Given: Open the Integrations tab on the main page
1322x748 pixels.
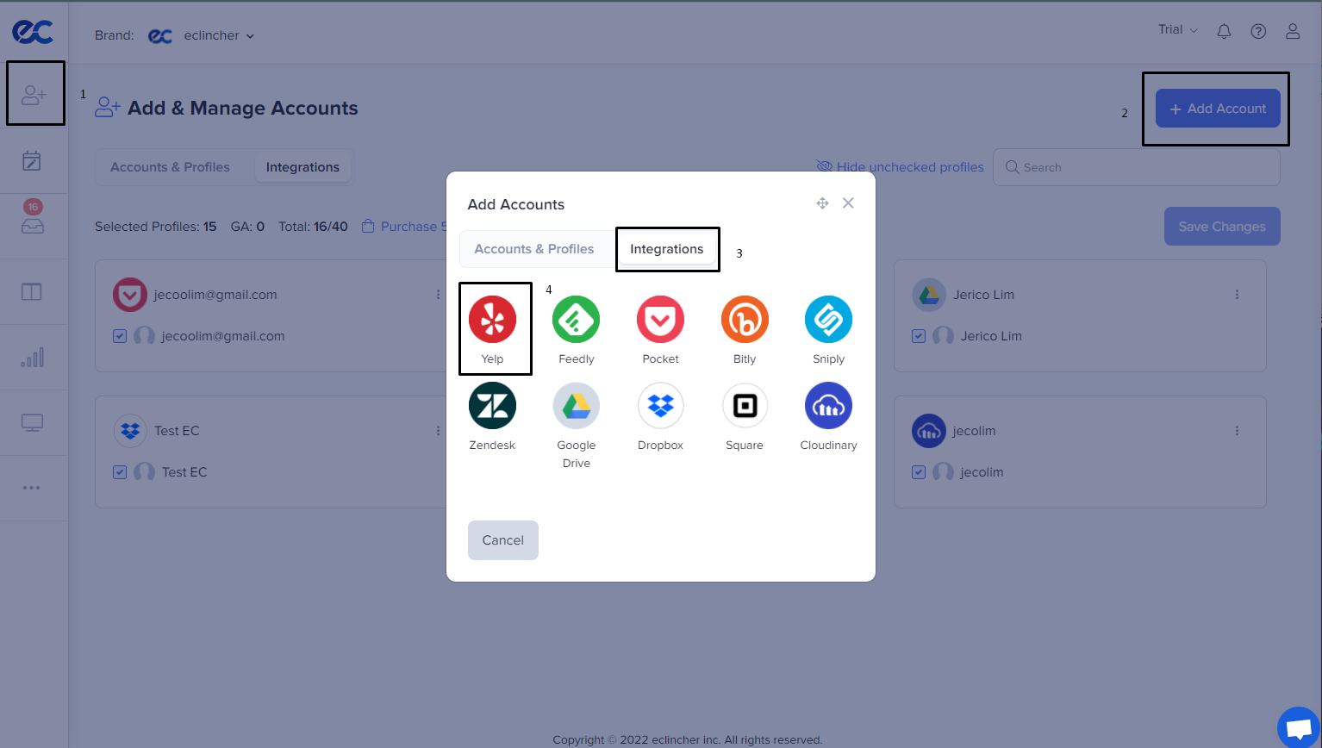Looking at the screenshot, I should click(x=302, y=167).
